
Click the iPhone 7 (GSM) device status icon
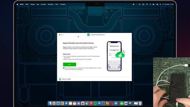tap(60, 79)
